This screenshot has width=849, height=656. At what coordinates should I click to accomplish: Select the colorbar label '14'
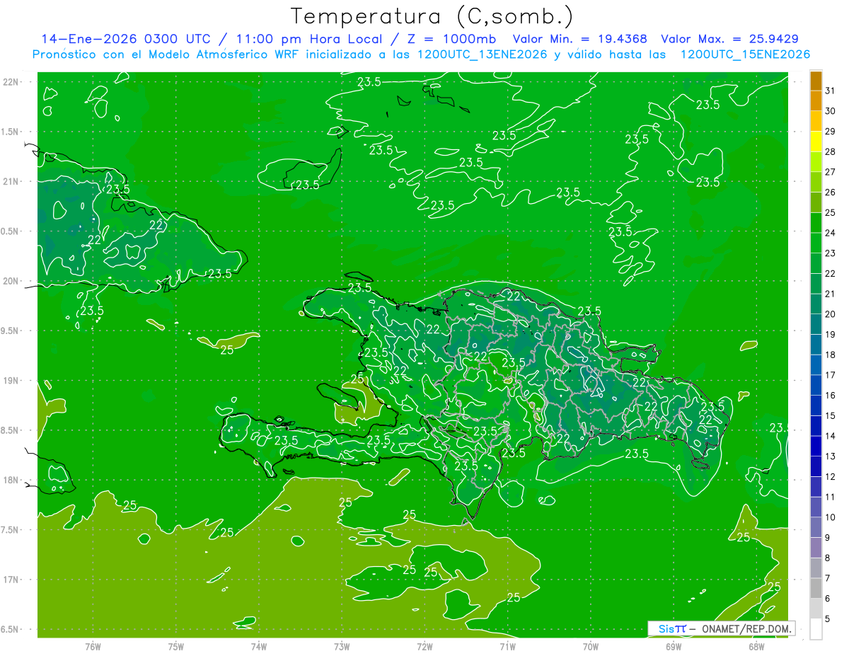click(830, 436)
